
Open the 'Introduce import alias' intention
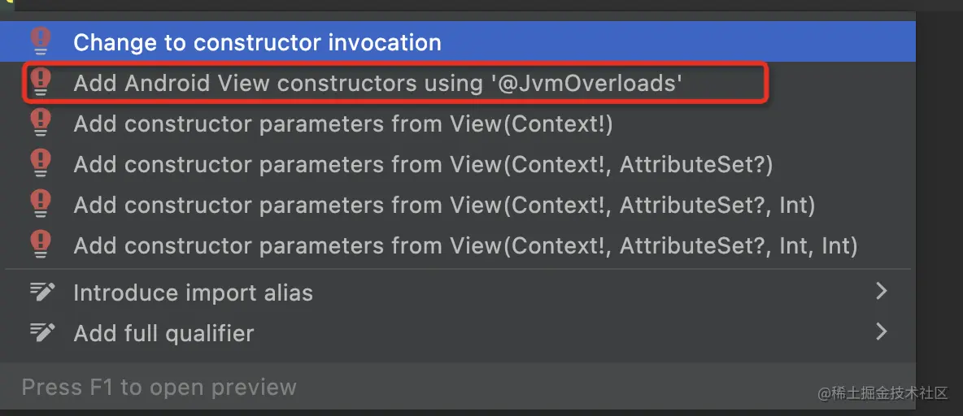tap(458, 292)
